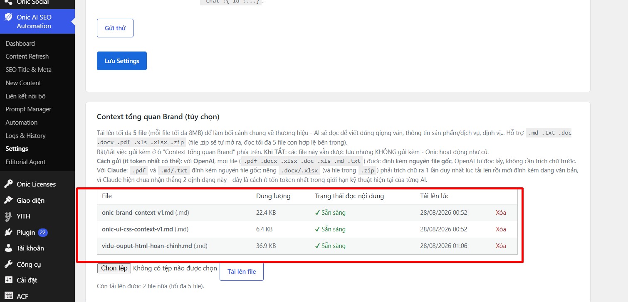Image resolution: width=628 pixels, height=302 pixels.
Task: Open the Dashboard submenu item
Action: [x=20, y=43]
